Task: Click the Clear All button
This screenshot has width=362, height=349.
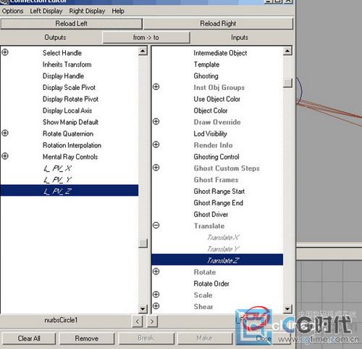Action: coord(29,338)
